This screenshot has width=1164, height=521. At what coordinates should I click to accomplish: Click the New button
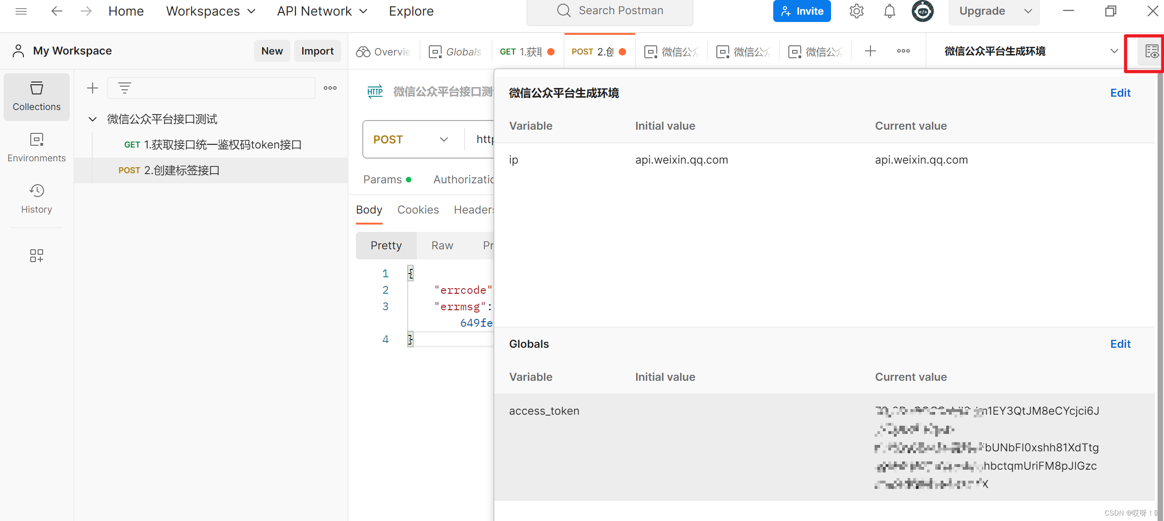(x=272, y=51)
